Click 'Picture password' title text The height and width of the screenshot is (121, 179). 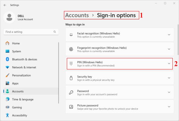click(88, 106)
